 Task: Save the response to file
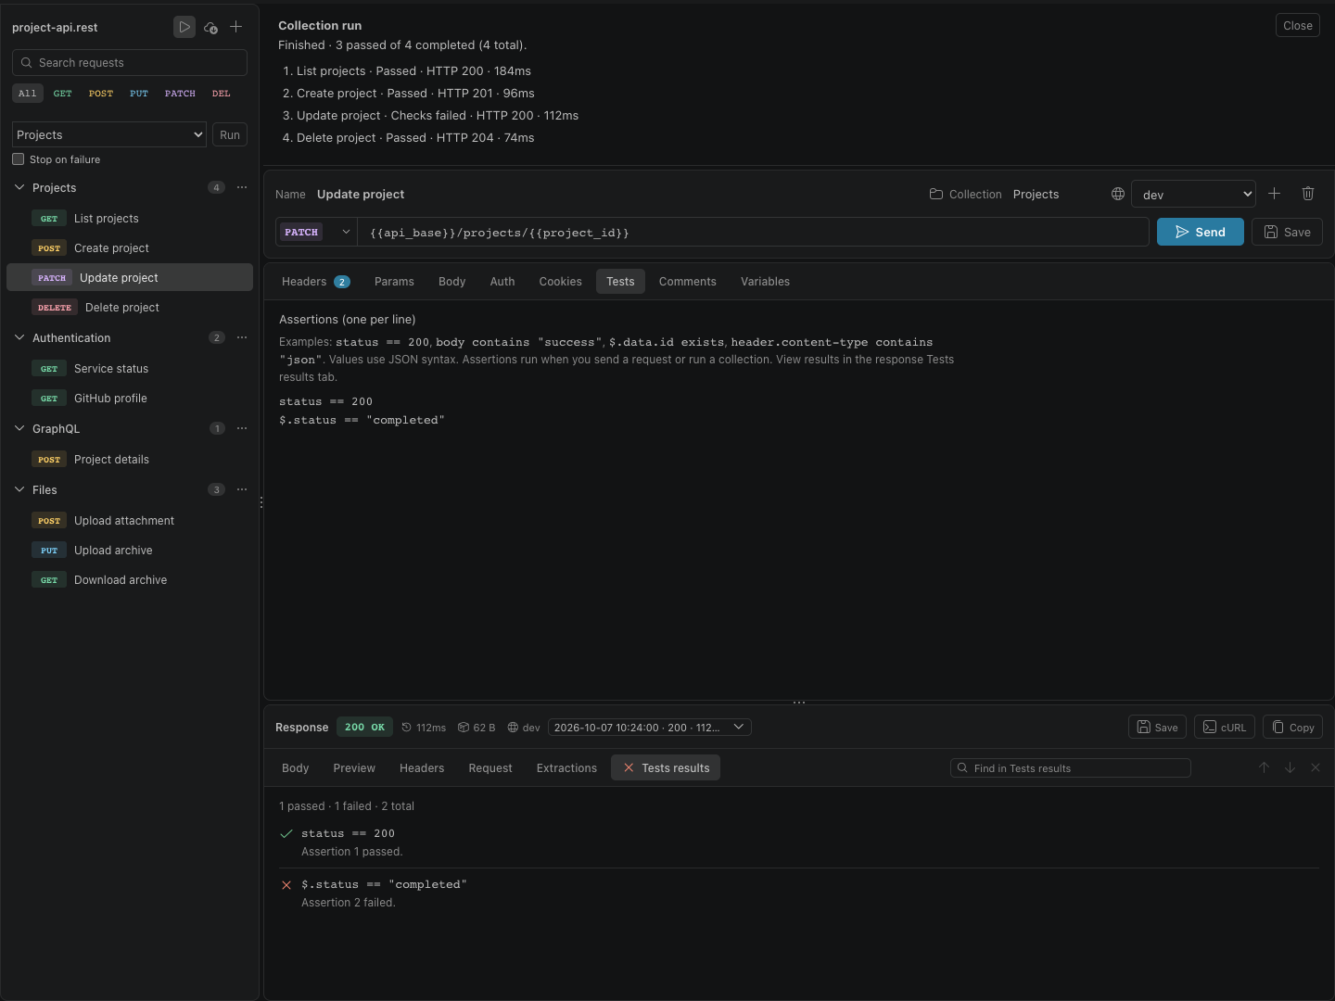pos(1157,728)
